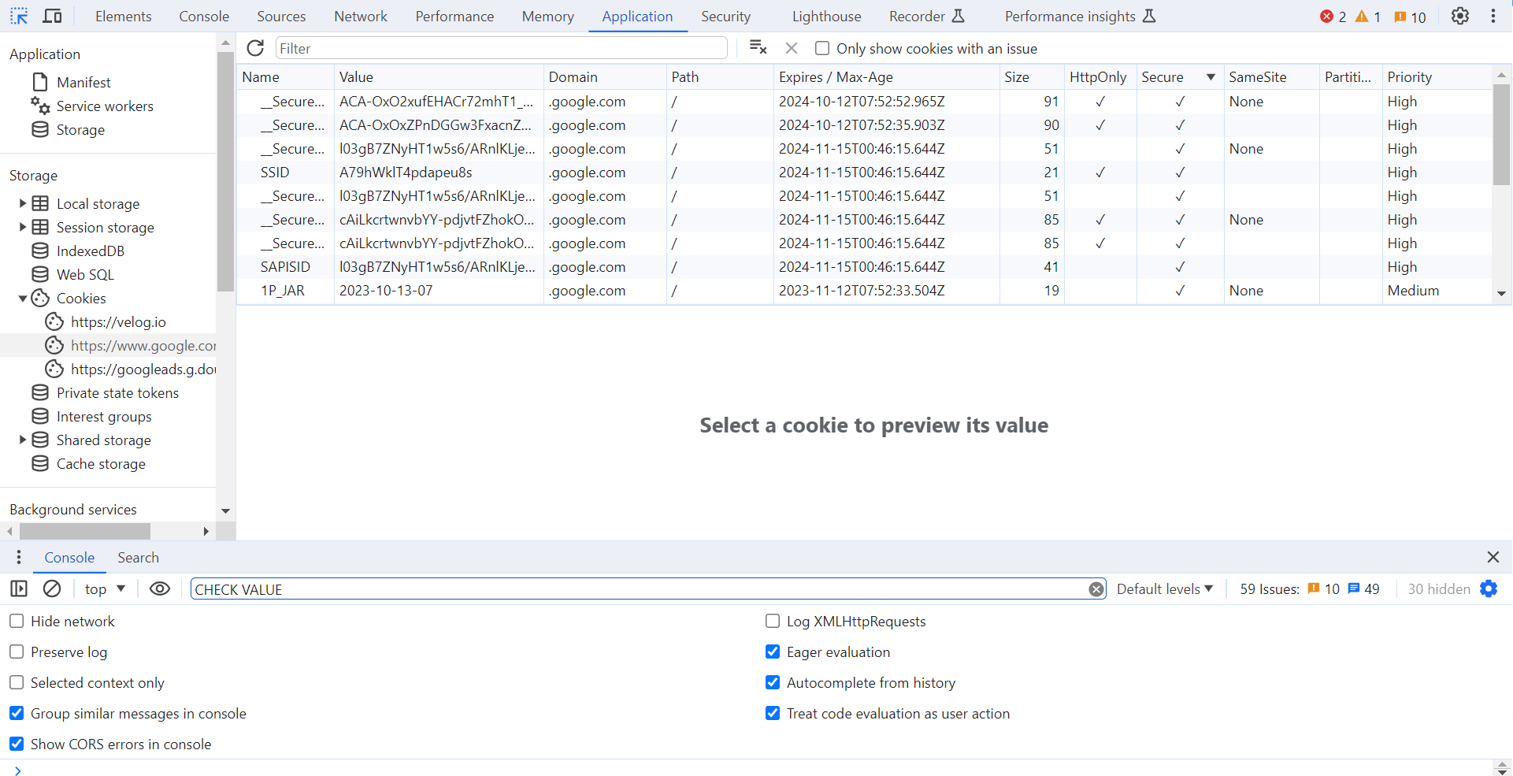Open the Private state tokens icon
The height and width of the screenshot is (776, 1513).
click(x=40, y=392)
